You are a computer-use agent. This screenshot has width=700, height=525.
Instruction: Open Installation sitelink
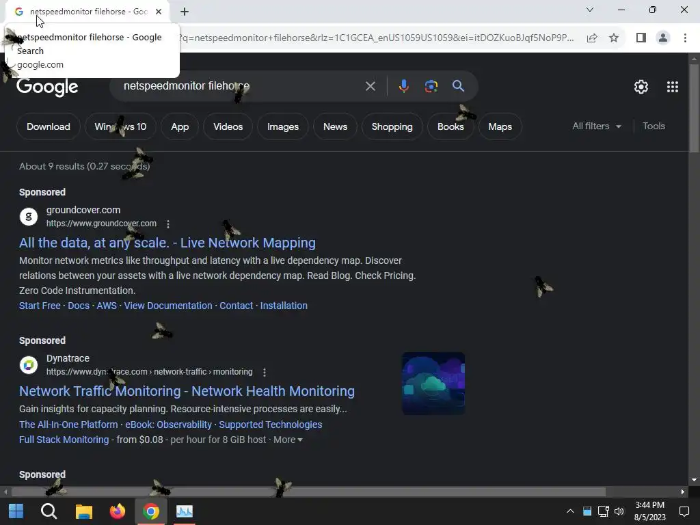pyautogui.click(x=284, y=306)
